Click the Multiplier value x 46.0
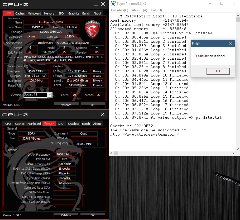The image size is (240, 220). point(36,76)
